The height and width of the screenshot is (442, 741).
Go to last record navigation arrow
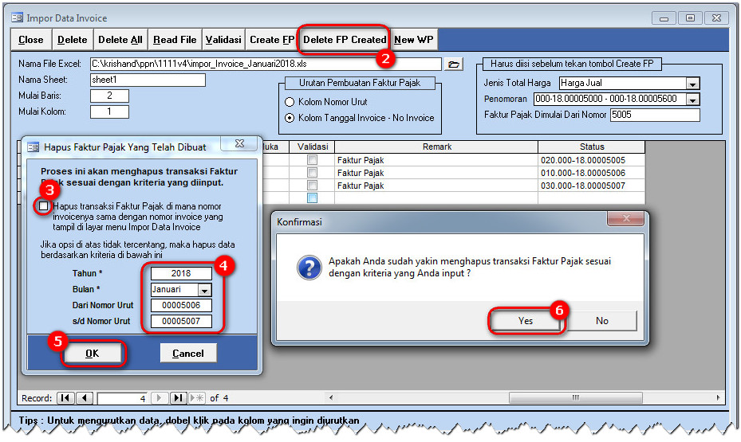point(178,397)
